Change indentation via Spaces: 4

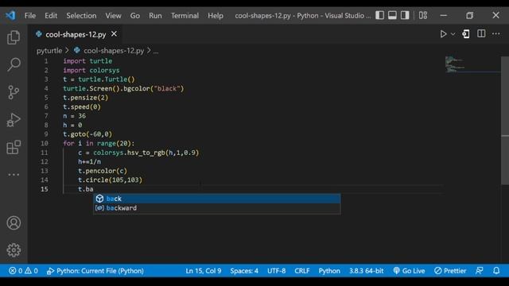244,271
